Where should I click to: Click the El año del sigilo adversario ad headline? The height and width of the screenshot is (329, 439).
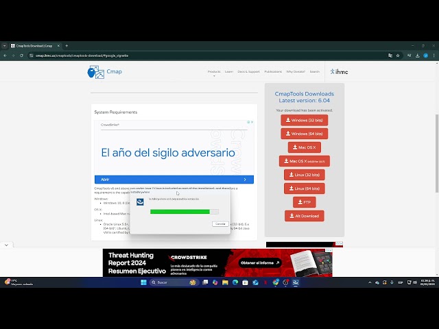(x=168, y=153)
